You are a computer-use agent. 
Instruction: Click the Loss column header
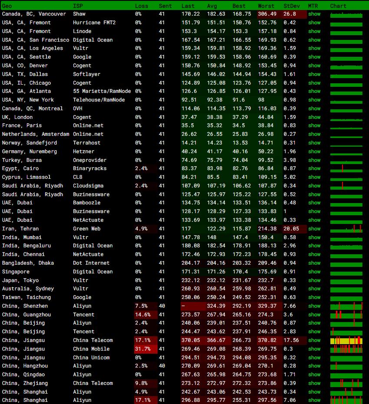[x=142, y=6]
